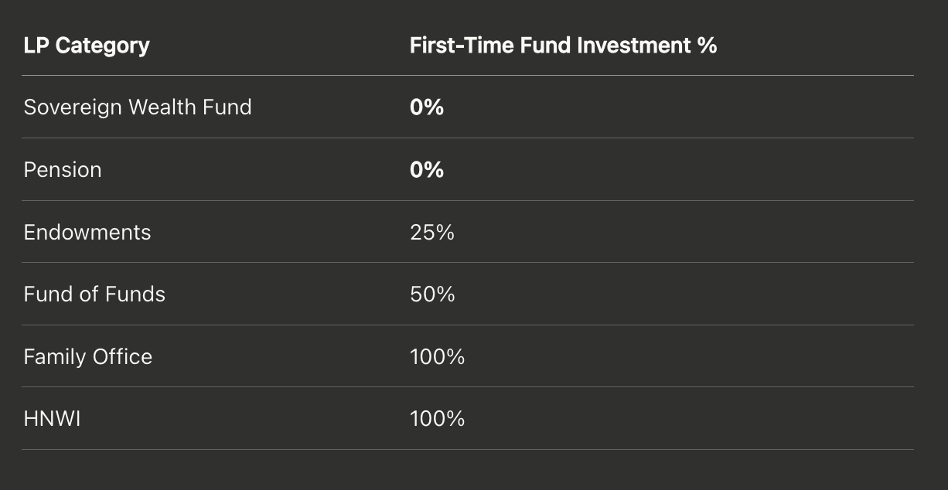Viewport: 948px width, 490px height.
Task: Click the 100% value for Family Office
Action: [437, 356]
